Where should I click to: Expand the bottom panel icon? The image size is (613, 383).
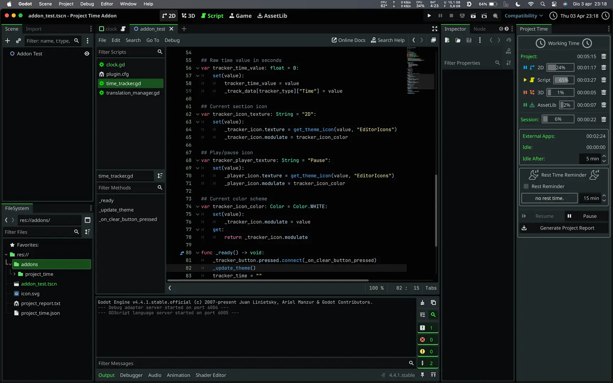tap(433, 375)
